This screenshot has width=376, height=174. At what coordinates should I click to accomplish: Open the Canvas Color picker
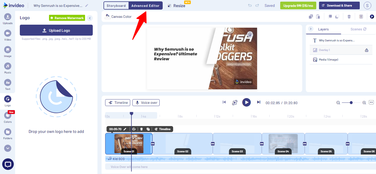[118, 16]
